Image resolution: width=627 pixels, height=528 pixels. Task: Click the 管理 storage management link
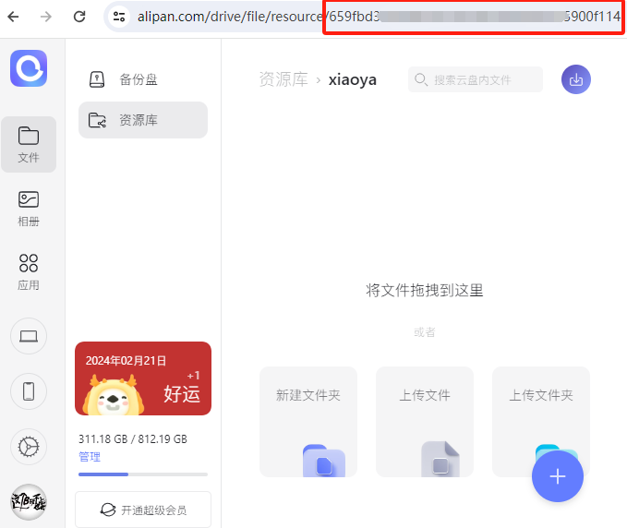coord(90,457)
